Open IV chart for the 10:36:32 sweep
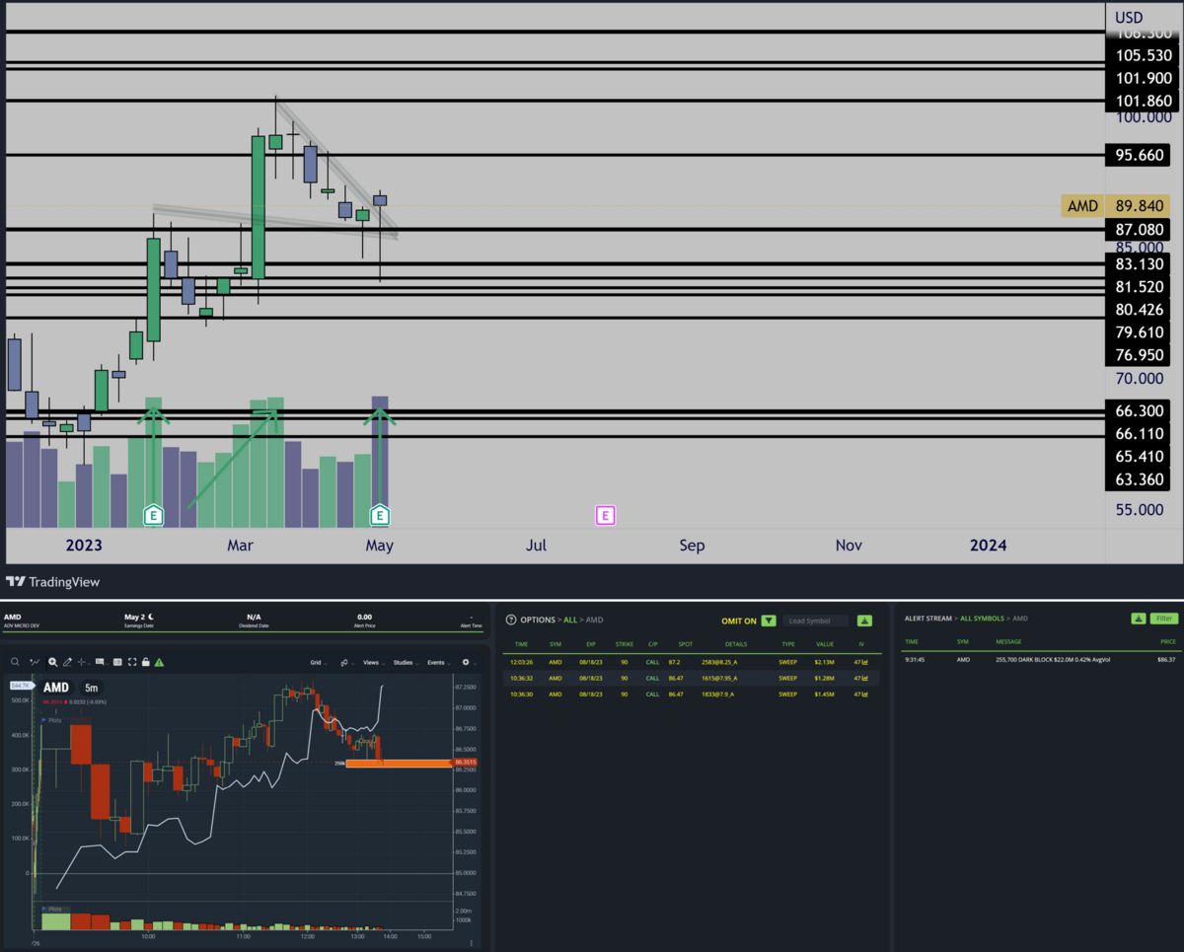The image size is (1184, 952). click(863, 678)
